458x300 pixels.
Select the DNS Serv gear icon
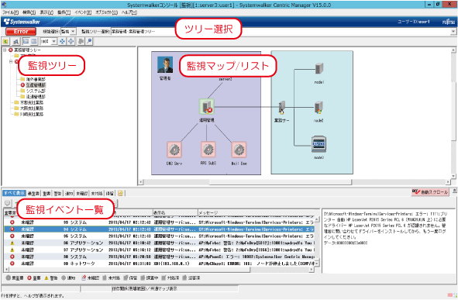pos(174,150)
